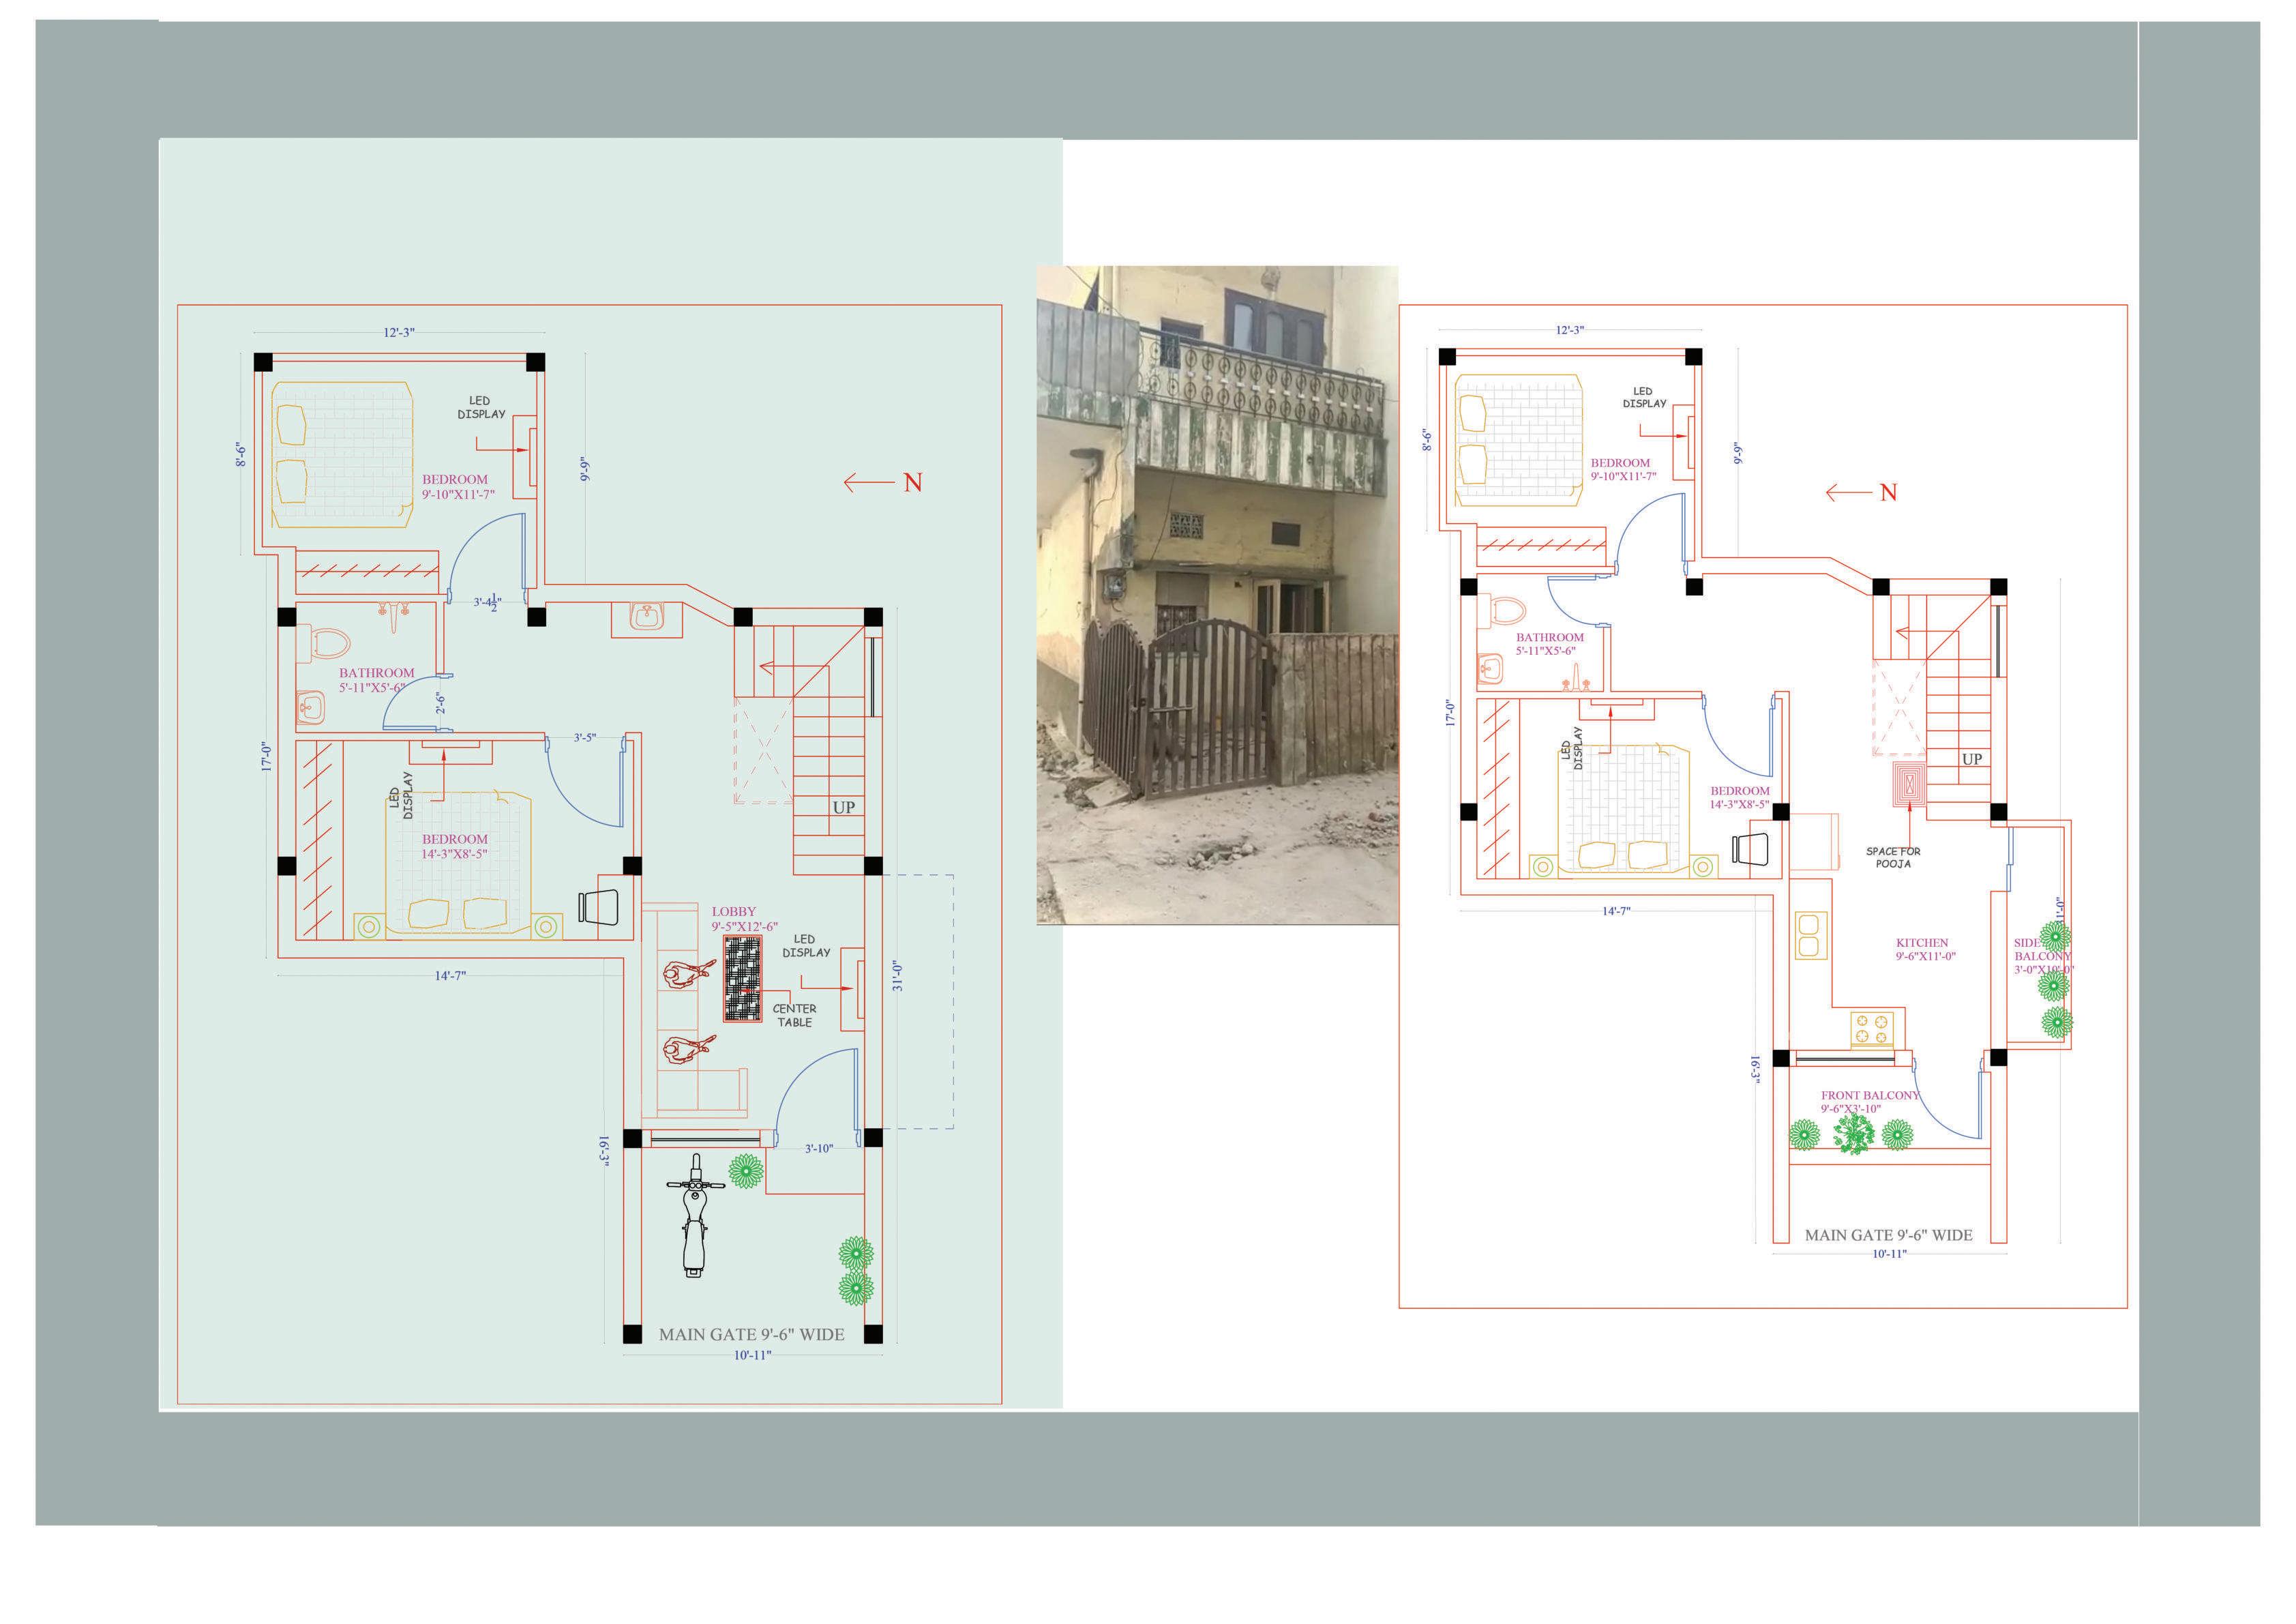Click the SPACE FOR POOJA text

coord(1893,857)
